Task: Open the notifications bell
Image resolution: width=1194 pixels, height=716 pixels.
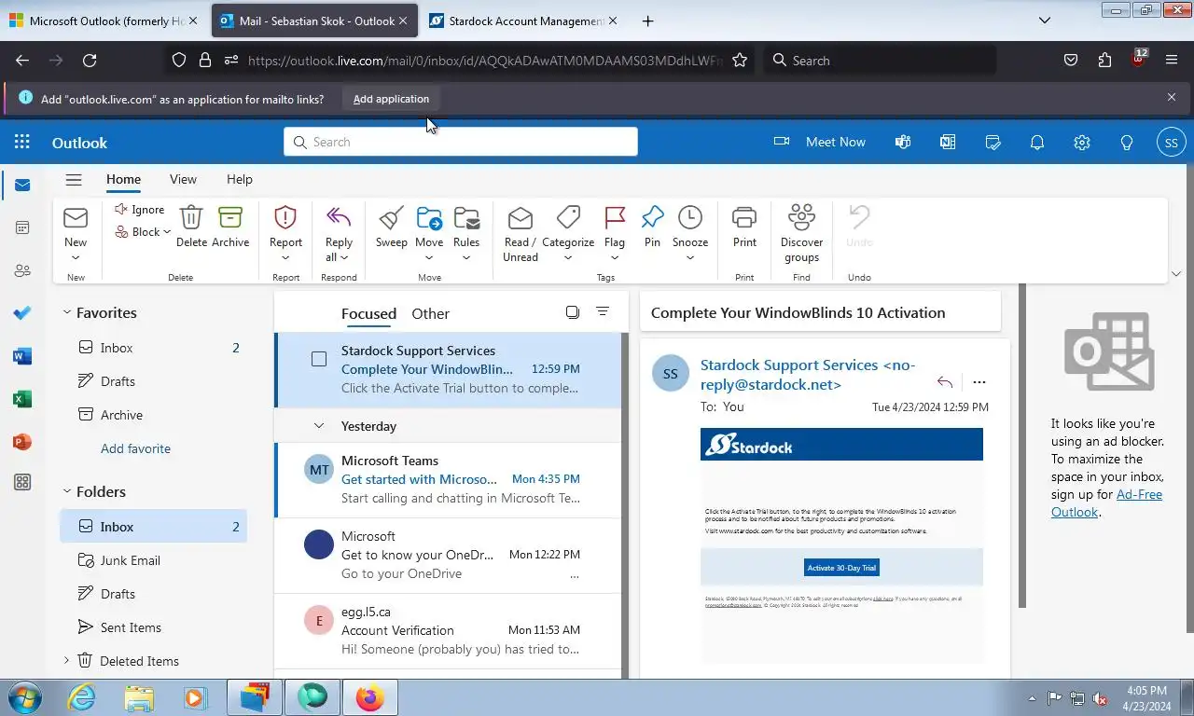Action: [x=1037, y=142]
